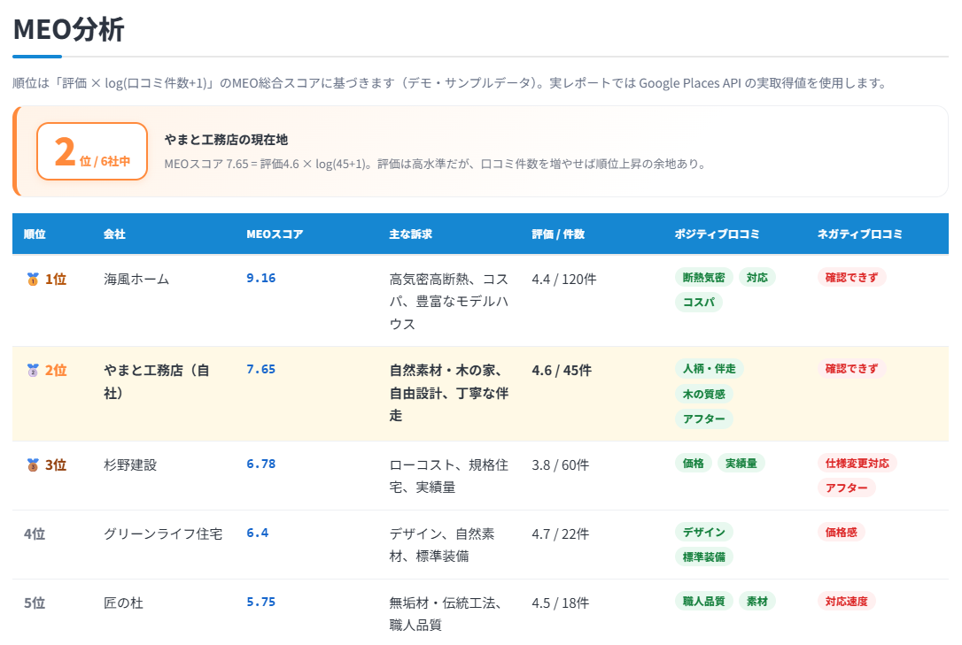
Task: Select company name やまと工務店（自社）
Action: pos(157,381)
